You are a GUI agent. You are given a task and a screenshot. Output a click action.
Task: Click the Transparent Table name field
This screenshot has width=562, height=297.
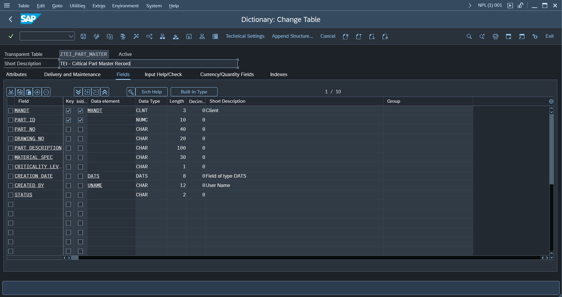pos(84,54)
